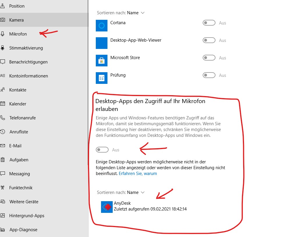Toggle Microsoft Store access switch
This screenshot has height=237, width=288.
click(209, 58)
